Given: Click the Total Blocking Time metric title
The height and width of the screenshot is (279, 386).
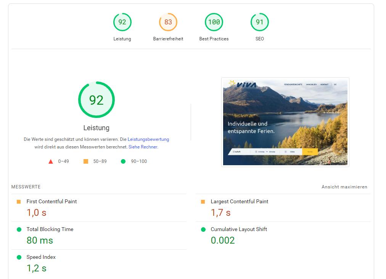Looking at the screenshot, I should pos(50,229).
